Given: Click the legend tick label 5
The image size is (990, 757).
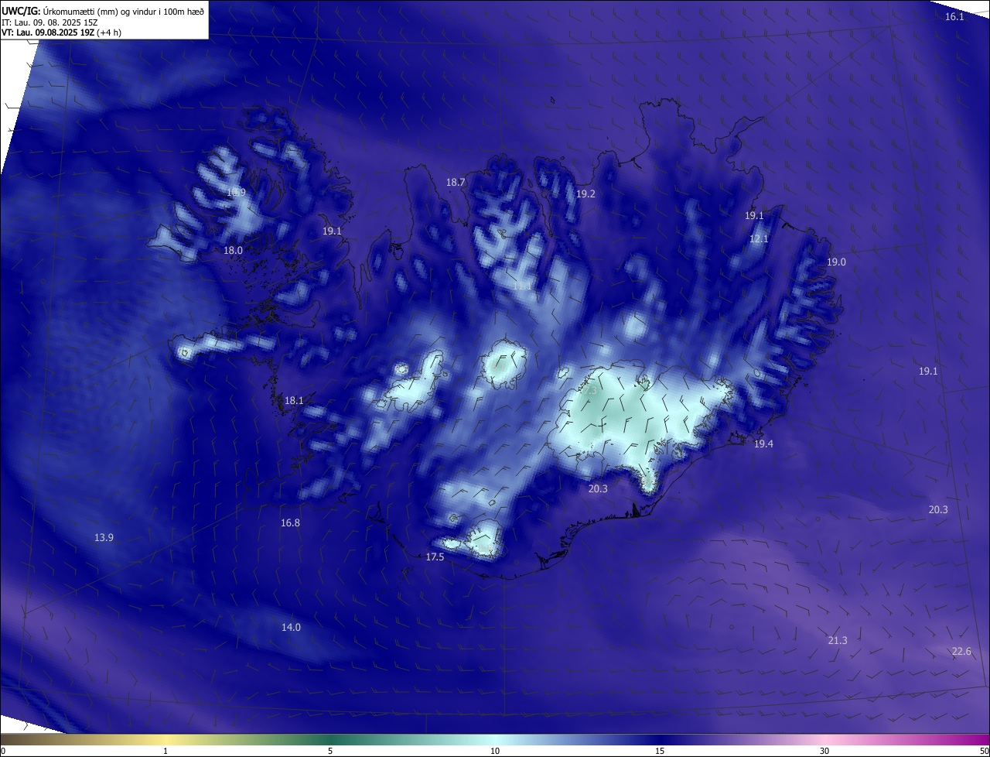Looking at the screenshot, I should coord(330,751).
